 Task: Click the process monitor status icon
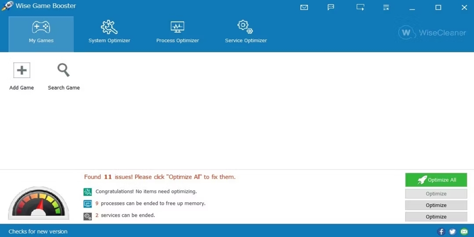click(88, 204)
